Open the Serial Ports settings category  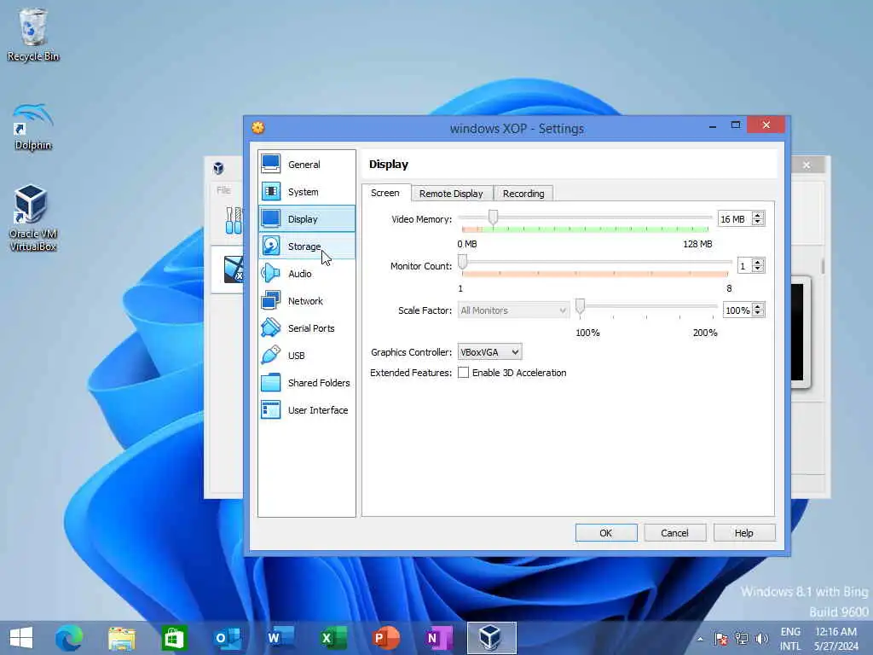[307, 328]
